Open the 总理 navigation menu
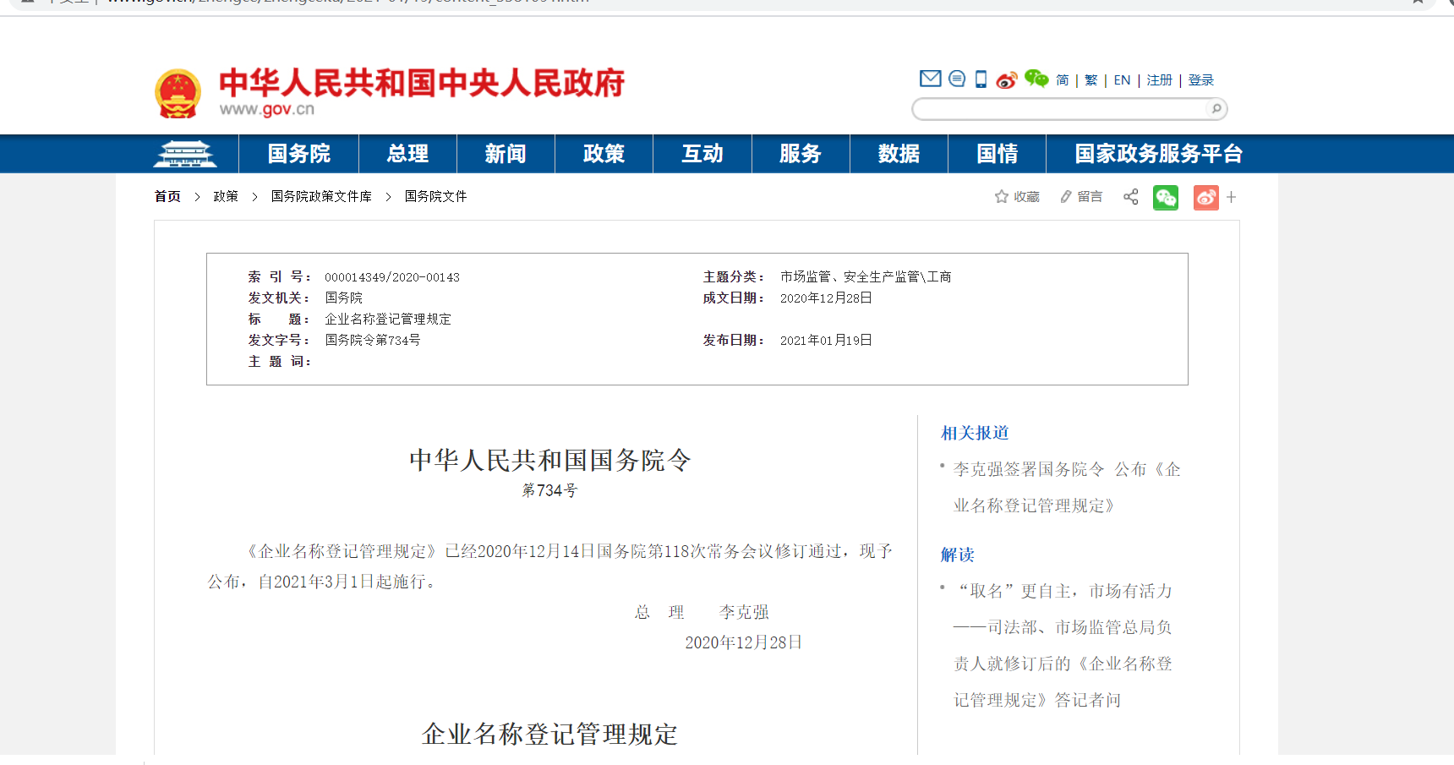 407,154
